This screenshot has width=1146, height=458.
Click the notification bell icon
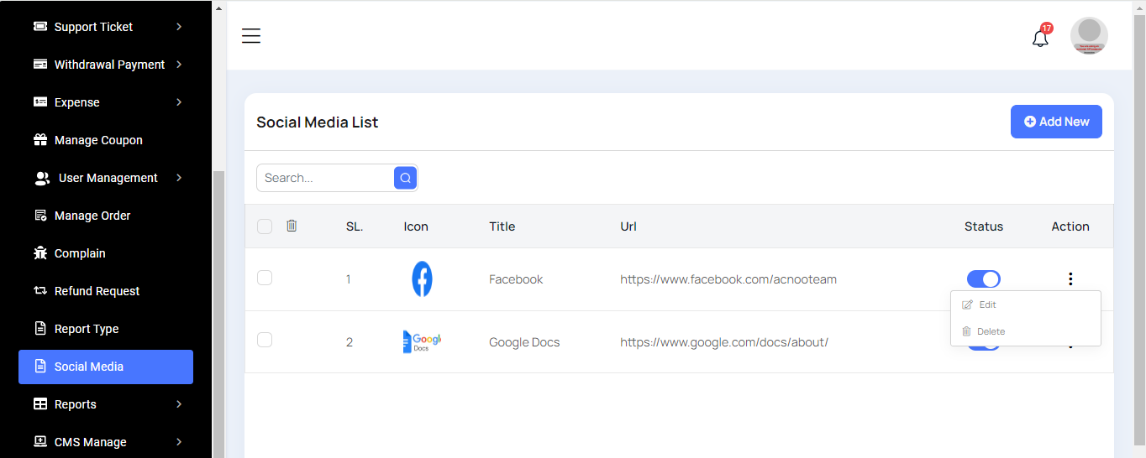(x=1040, y=38)
